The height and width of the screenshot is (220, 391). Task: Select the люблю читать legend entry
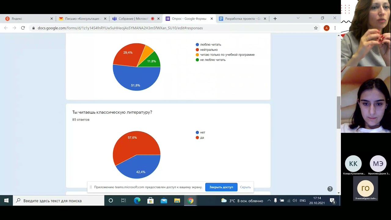(x=208, y=45)
